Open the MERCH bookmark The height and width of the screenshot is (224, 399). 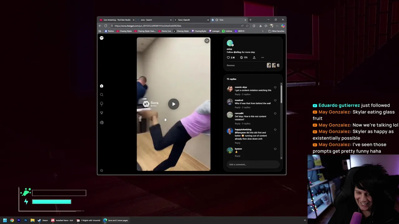(240, 31)
